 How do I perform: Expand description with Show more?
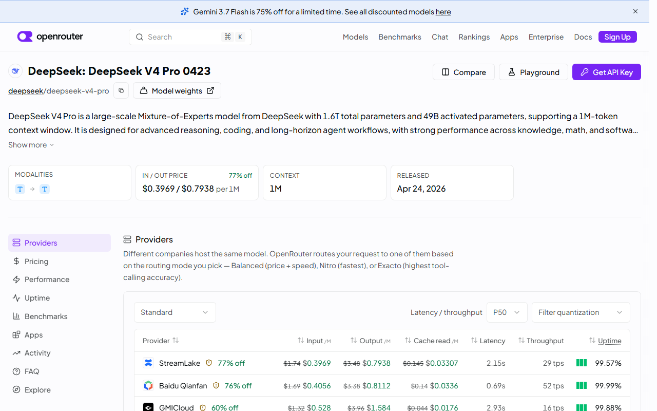31,145
